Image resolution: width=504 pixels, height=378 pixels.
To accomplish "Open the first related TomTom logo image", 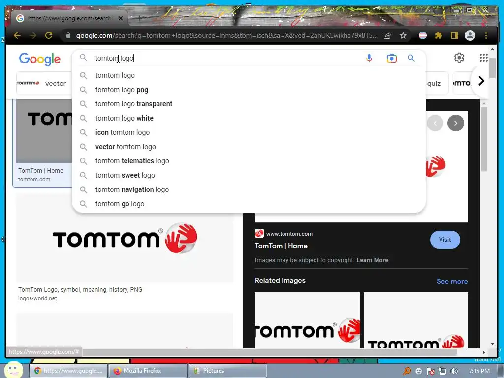I will [307, 320].
